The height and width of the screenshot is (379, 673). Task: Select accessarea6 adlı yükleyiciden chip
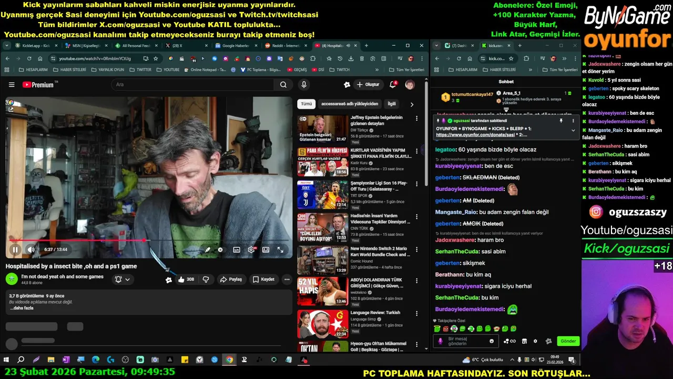tap(350, 104)
